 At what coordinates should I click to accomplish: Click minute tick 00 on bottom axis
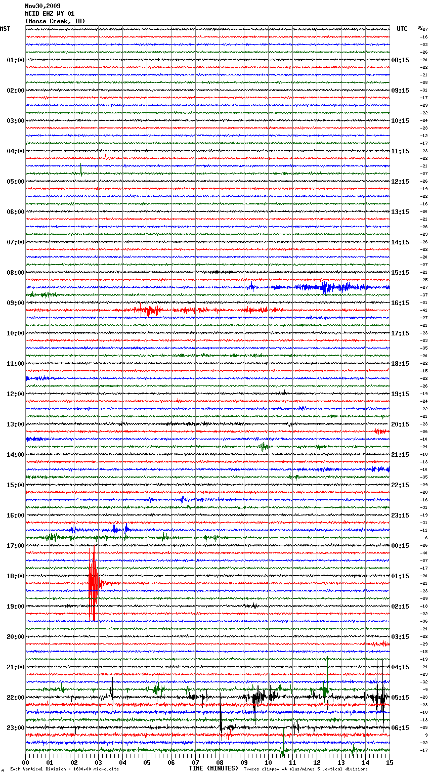[26, 762]
